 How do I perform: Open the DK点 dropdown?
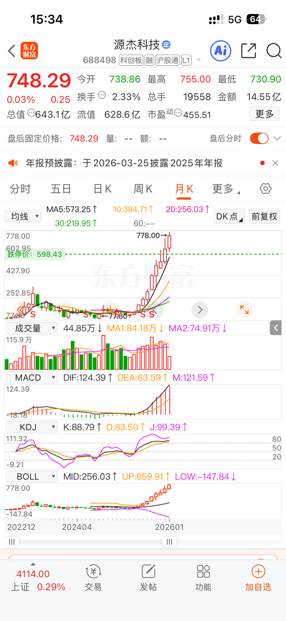pos(229,217)
